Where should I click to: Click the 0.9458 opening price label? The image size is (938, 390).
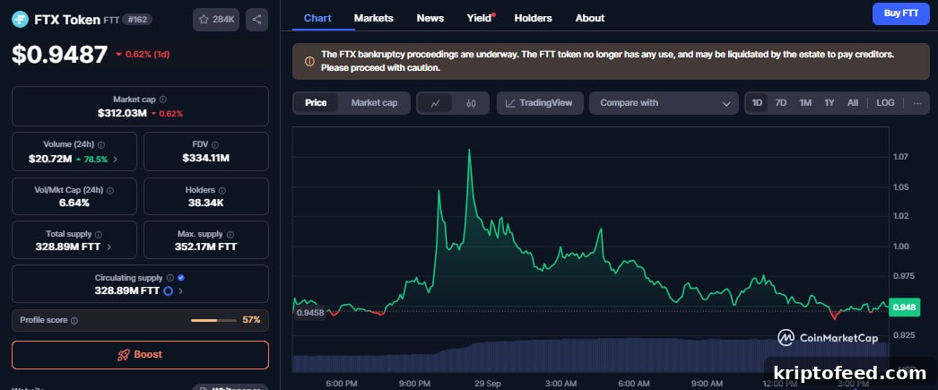[x=310, y=313]
